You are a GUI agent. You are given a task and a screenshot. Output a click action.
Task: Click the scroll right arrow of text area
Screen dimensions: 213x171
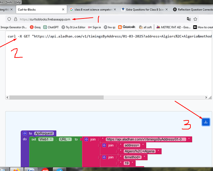pos(206,97)
